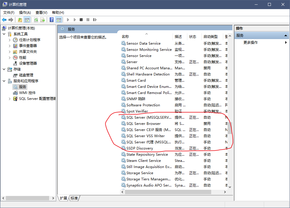Click the Forward arrow toolbar icon
290x208 pixels.
11,20
